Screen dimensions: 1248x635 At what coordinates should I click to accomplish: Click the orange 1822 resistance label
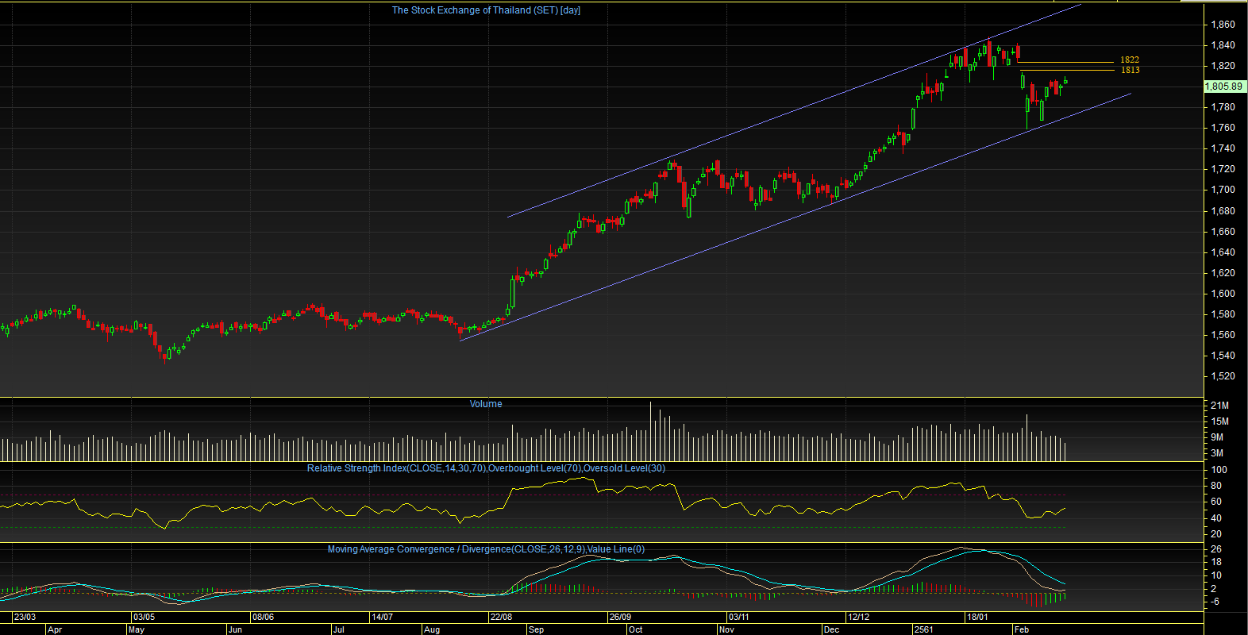click(x=1130, y=60)
